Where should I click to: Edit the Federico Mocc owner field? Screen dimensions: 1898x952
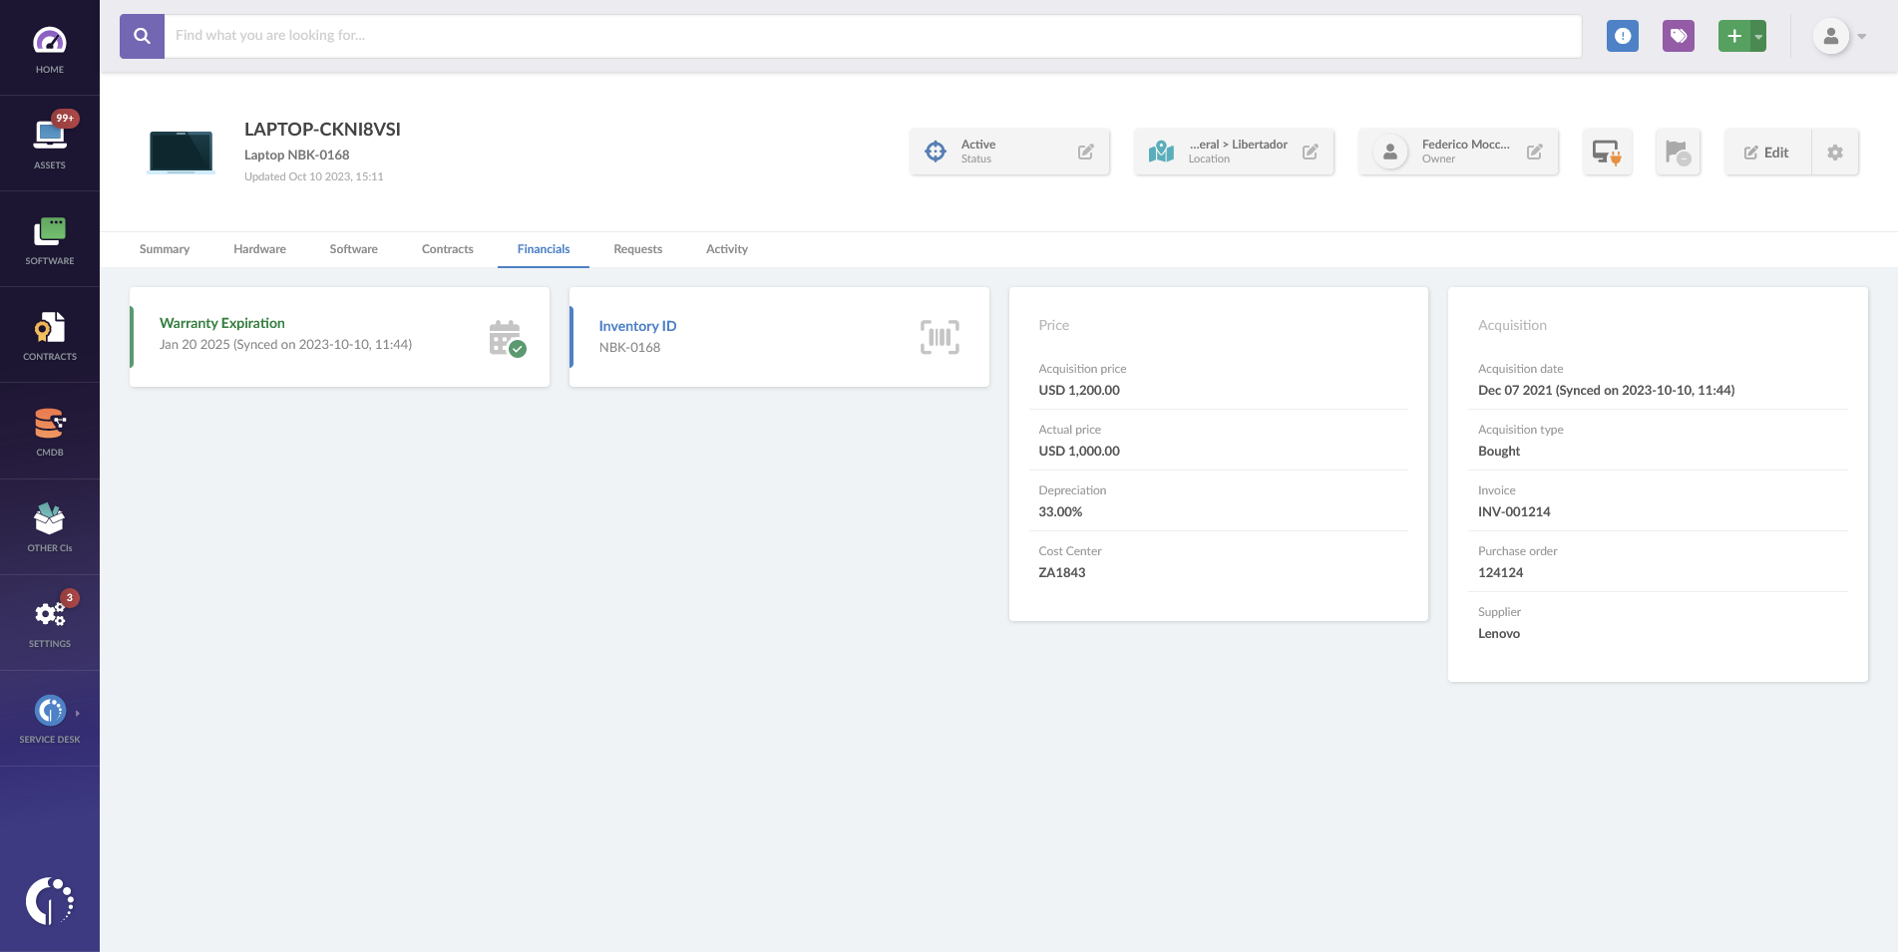pos(1534,150)
